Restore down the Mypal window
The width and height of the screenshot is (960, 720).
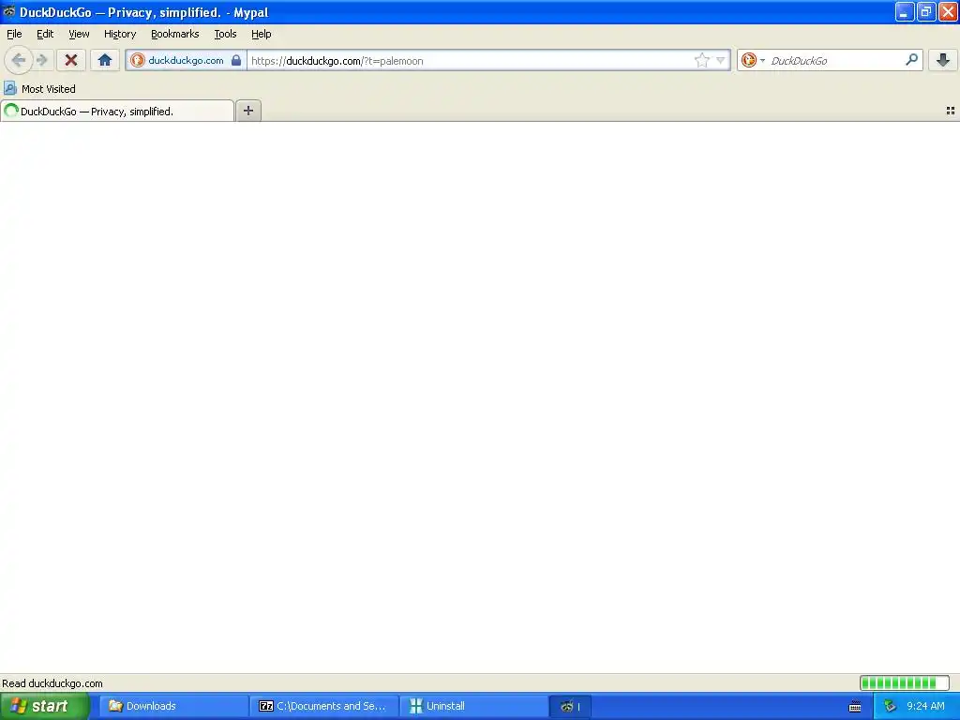click(x=926, y=11)
